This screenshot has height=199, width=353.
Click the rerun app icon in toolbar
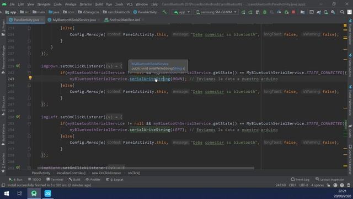[243, 12]
